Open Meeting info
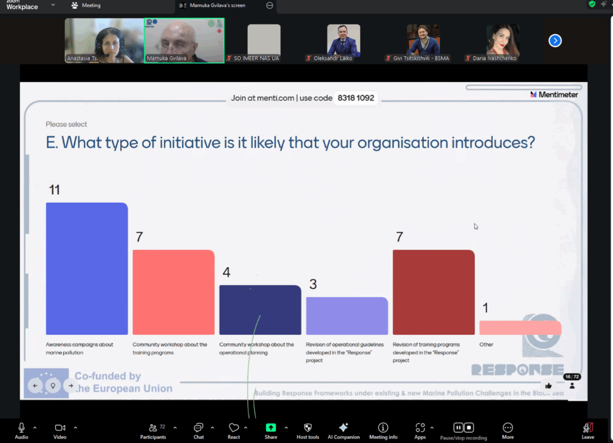This screenshot has height=443, width=613. point(383,428)
